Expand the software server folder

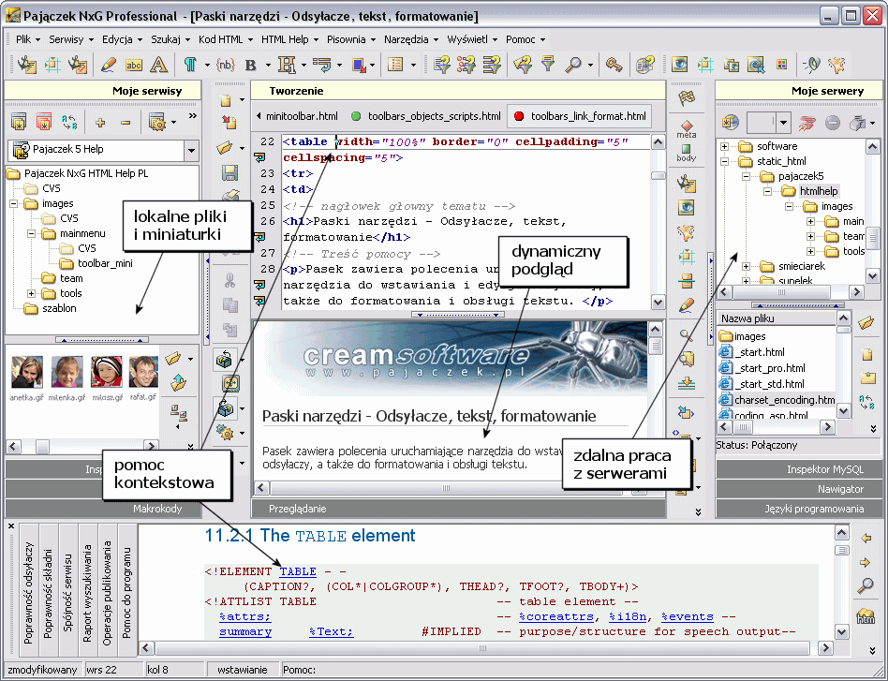724,146
